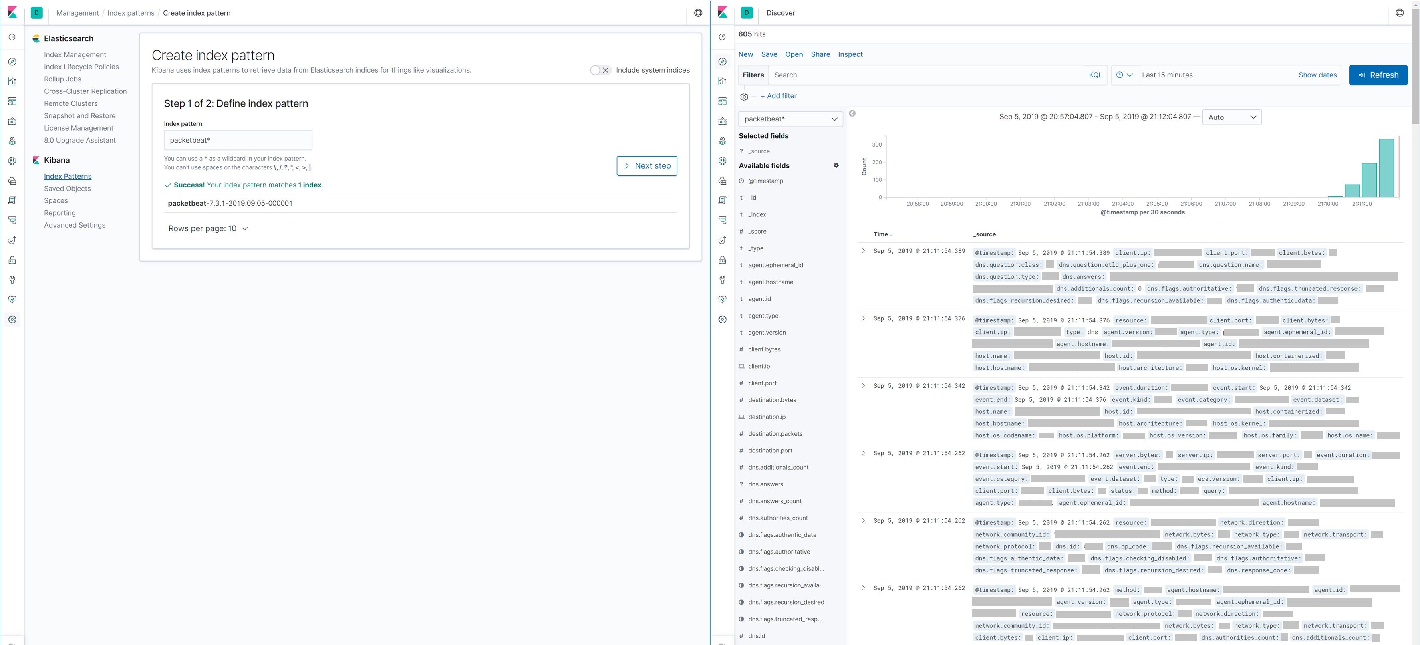Screen dimensions: 1420x645
Task: Collapse the Discover field sidebar arrow
Action: click(x=852, y=113)
